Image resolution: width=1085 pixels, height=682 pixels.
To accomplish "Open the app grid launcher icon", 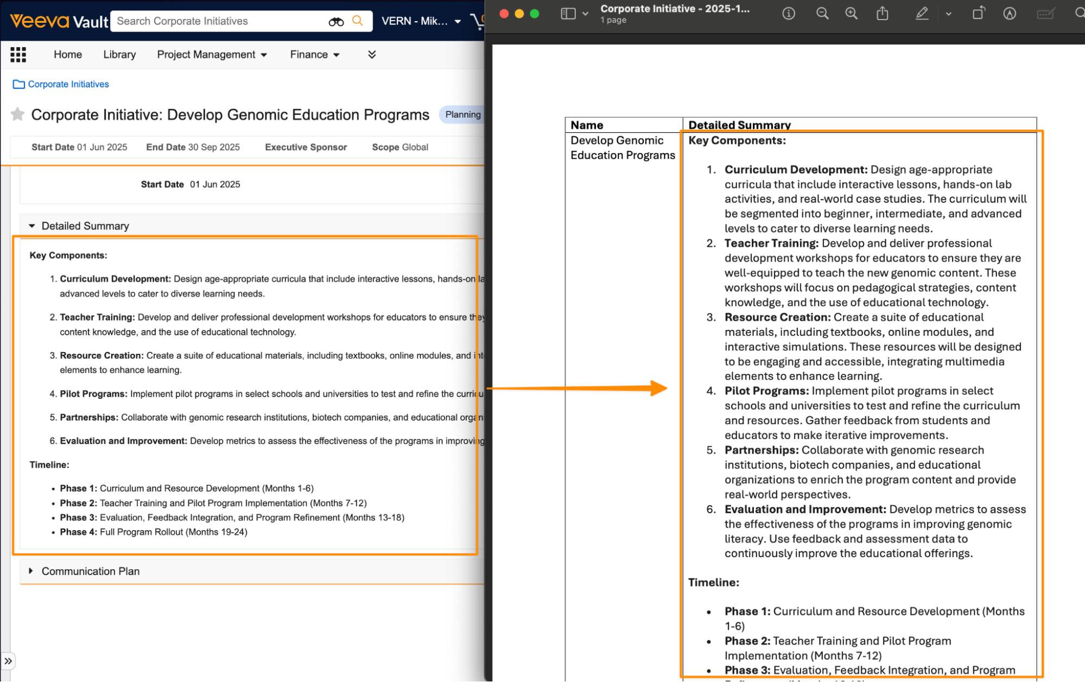I will coord(18,54).
